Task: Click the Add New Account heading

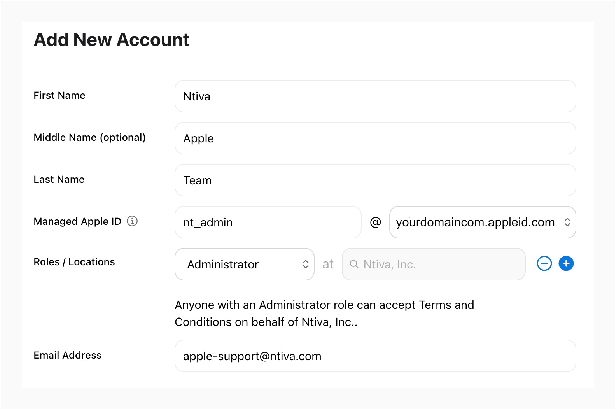Action: (112, 40)
